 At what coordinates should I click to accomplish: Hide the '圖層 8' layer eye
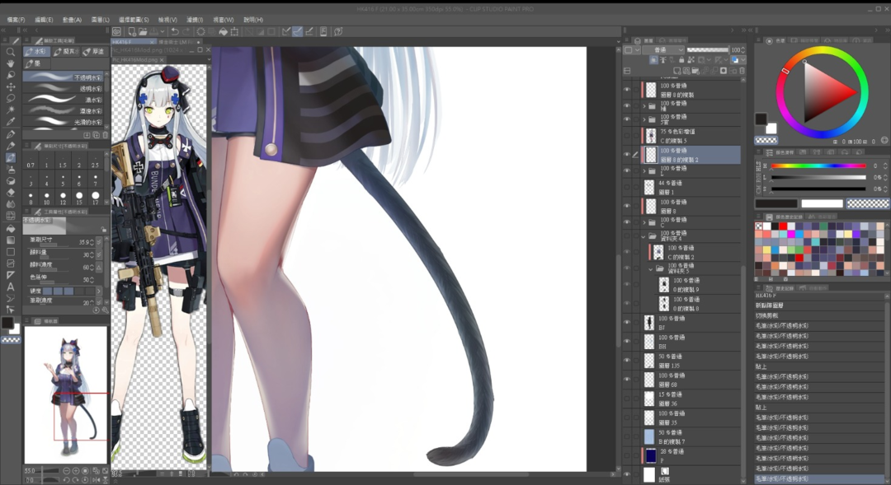click(627, 206)
